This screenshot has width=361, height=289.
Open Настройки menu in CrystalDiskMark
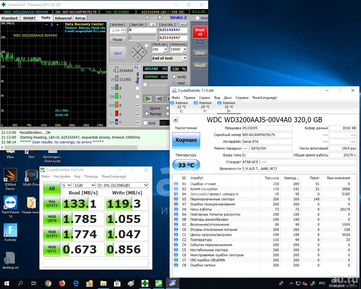tap(62, 176)
